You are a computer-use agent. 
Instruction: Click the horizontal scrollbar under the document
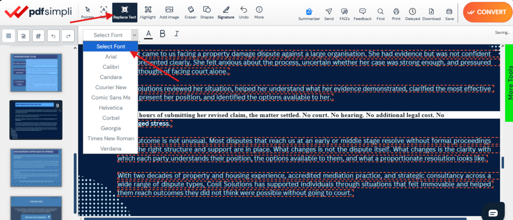(x=275, y=218)
